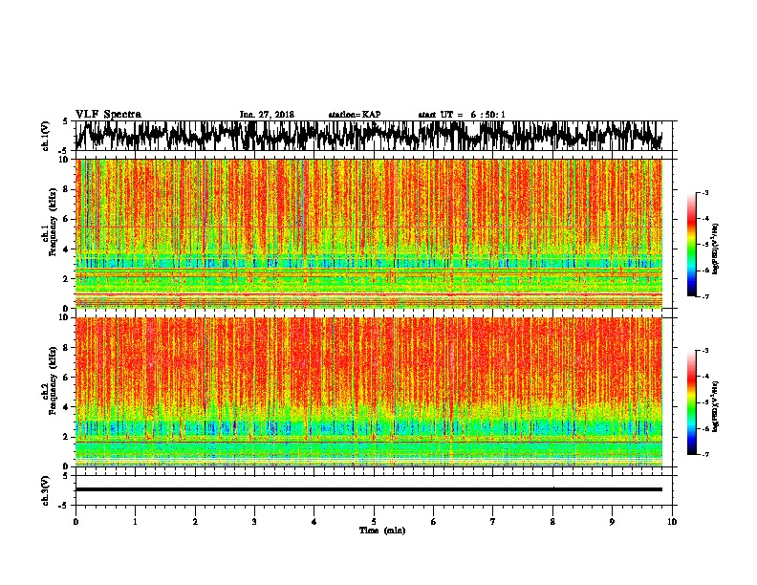Screen dimensions: 757x585
Task: Click the ch.1 spectrogram color bar
Action: 691,245
